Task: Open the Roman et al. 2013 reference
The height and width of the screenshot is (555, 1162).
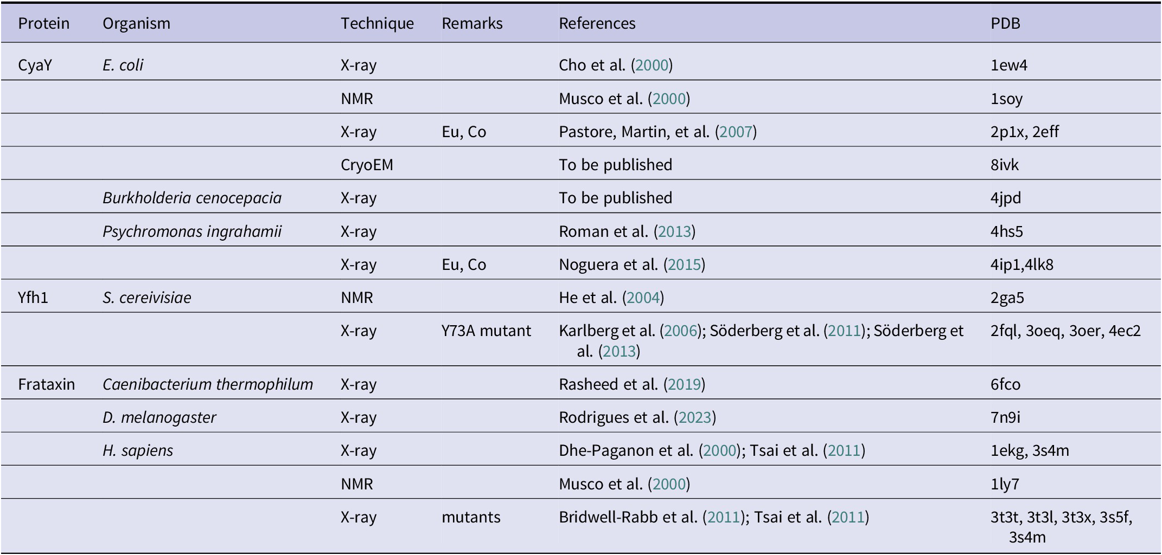Action: pos(674,231)
